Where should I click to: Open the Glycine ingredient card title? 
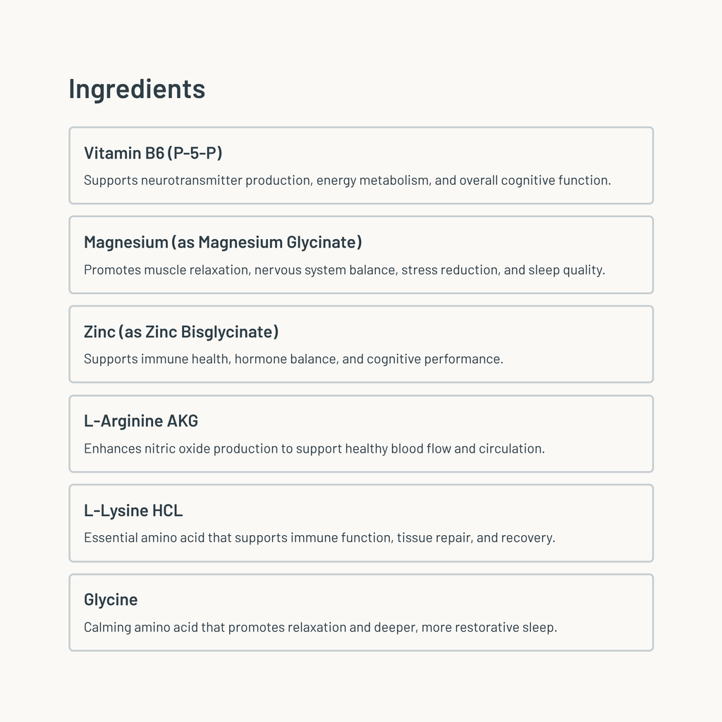pos(111,599)
